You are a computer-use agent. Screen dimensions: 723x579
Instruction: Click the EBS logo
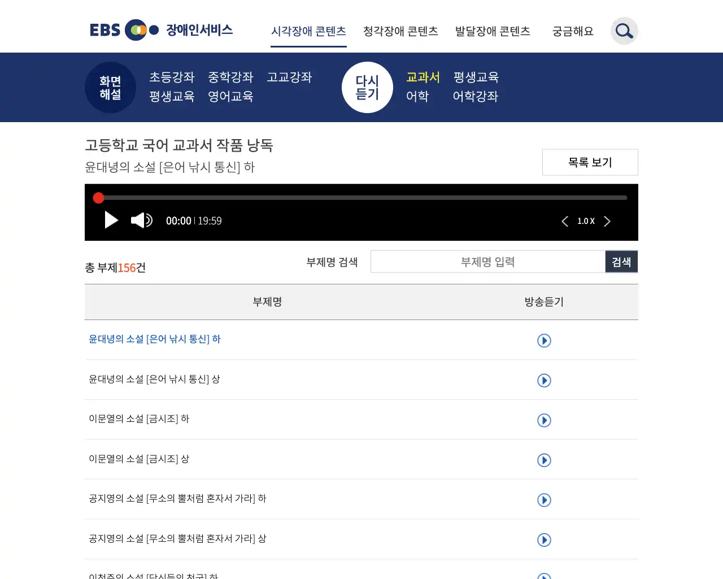105,30
